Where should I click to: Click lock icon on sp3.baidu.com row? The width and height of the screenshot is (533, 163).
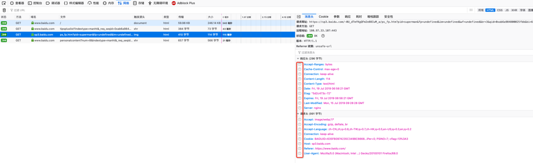pos(32,35)
